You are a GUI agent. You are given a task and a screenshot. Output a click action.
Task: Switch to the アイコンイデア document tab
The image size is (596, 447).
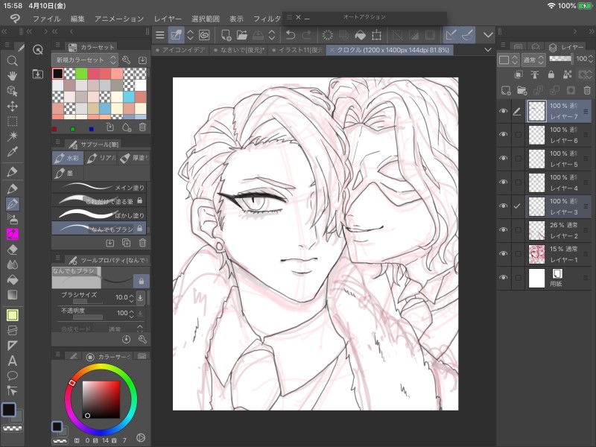point(180,50)
